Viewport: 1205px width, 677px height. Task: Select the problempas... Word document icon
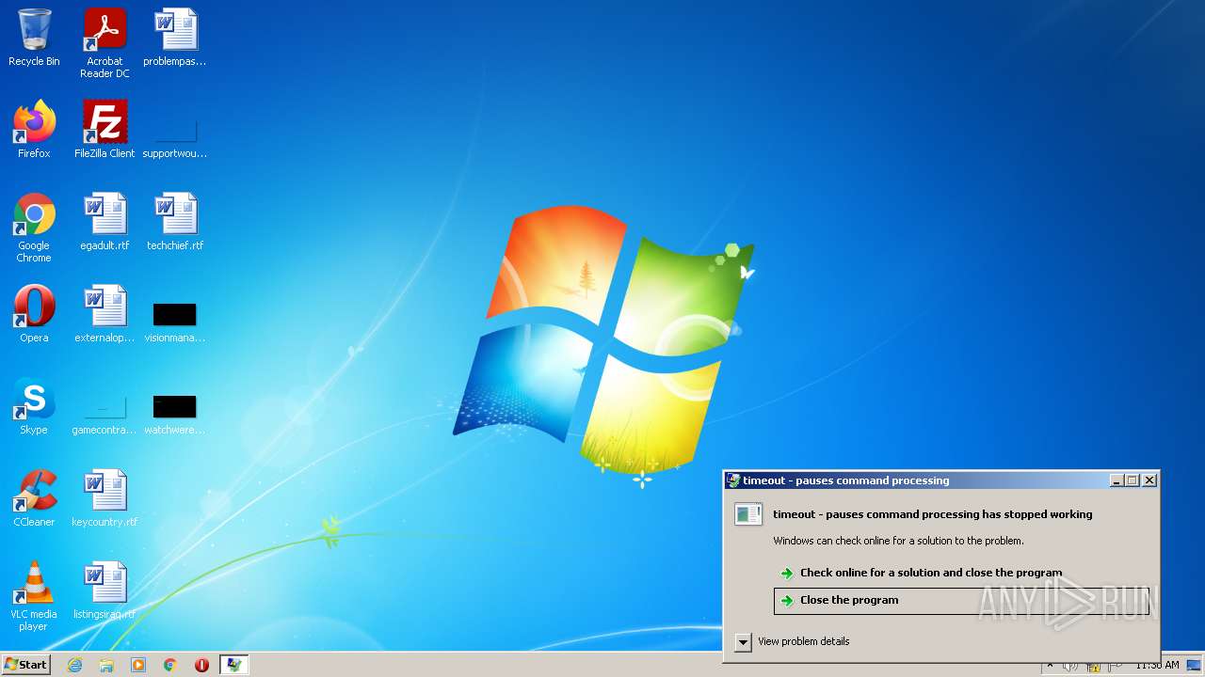tap(175, 39)
